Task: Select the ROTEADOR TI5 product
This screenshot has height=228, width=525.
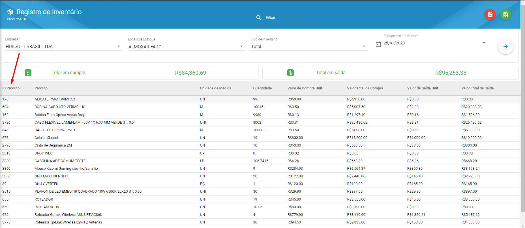Action: [47, 207]
